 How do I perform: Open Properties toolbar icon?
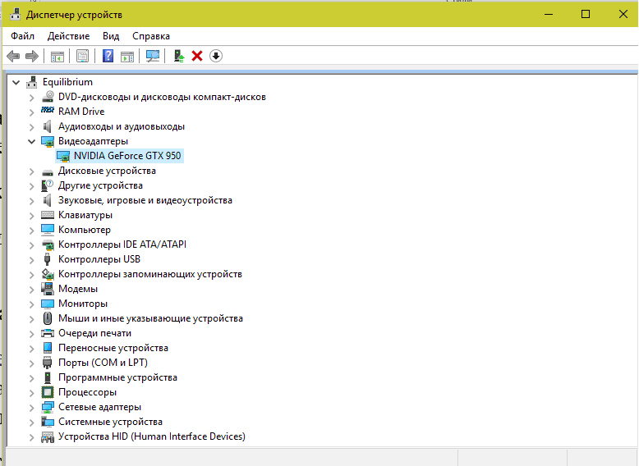point(82,56)
